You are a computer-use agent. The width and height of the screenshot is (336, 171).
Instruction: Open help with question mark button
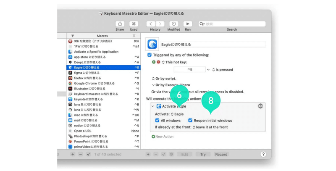tap(263, 154)
